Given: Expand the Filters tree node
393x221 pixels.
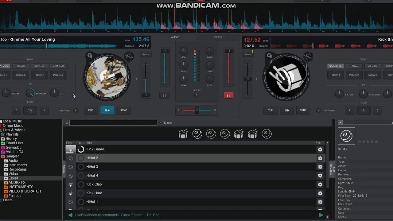Looking at the screenshot, I should pyautogui.click(x=1, y=200).
